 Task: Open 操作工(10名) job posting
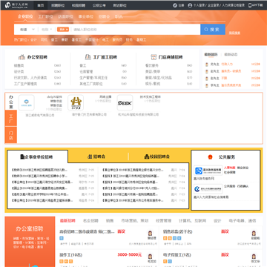click(70, 254)
